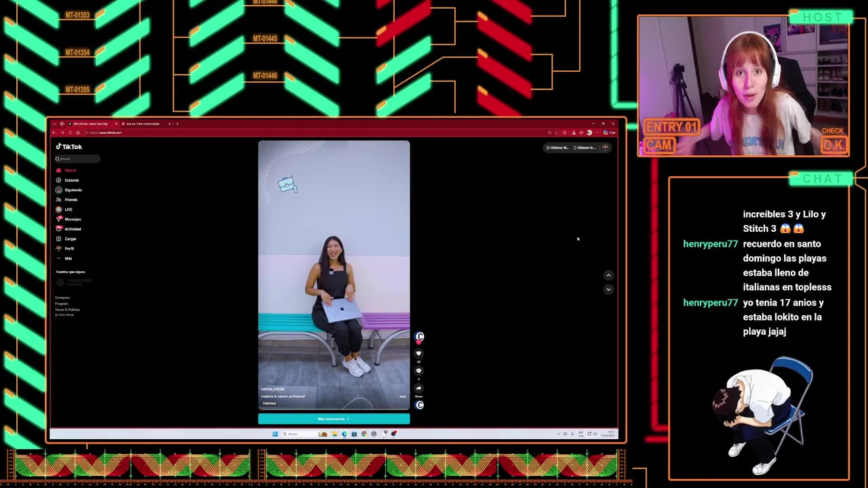This screenshot has width=868, height=488.
Task: Switch to the TikTok browser tab
Action: 92,123
